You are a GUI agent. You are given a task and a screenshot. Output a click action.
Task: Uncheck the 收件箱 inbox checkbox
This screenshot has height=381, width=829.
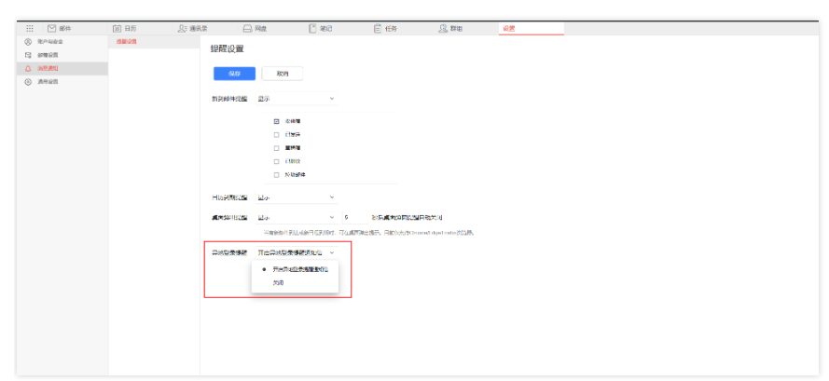click(277, 121)
